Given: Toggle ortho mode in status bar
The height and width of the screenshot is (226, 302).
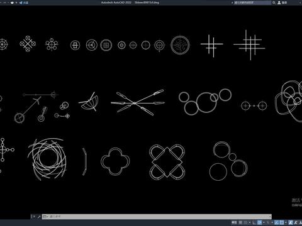Looking at the screenshot, I should (x=254, y=222).
